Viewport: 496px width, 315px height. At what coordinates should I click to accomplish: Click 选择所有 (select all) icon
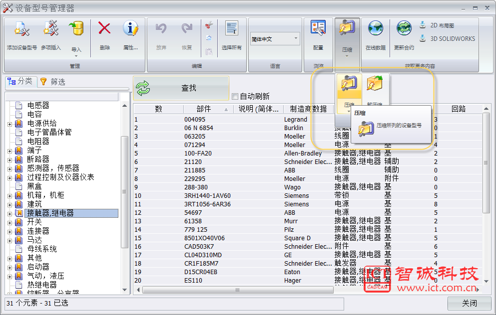tap(231, 29)
